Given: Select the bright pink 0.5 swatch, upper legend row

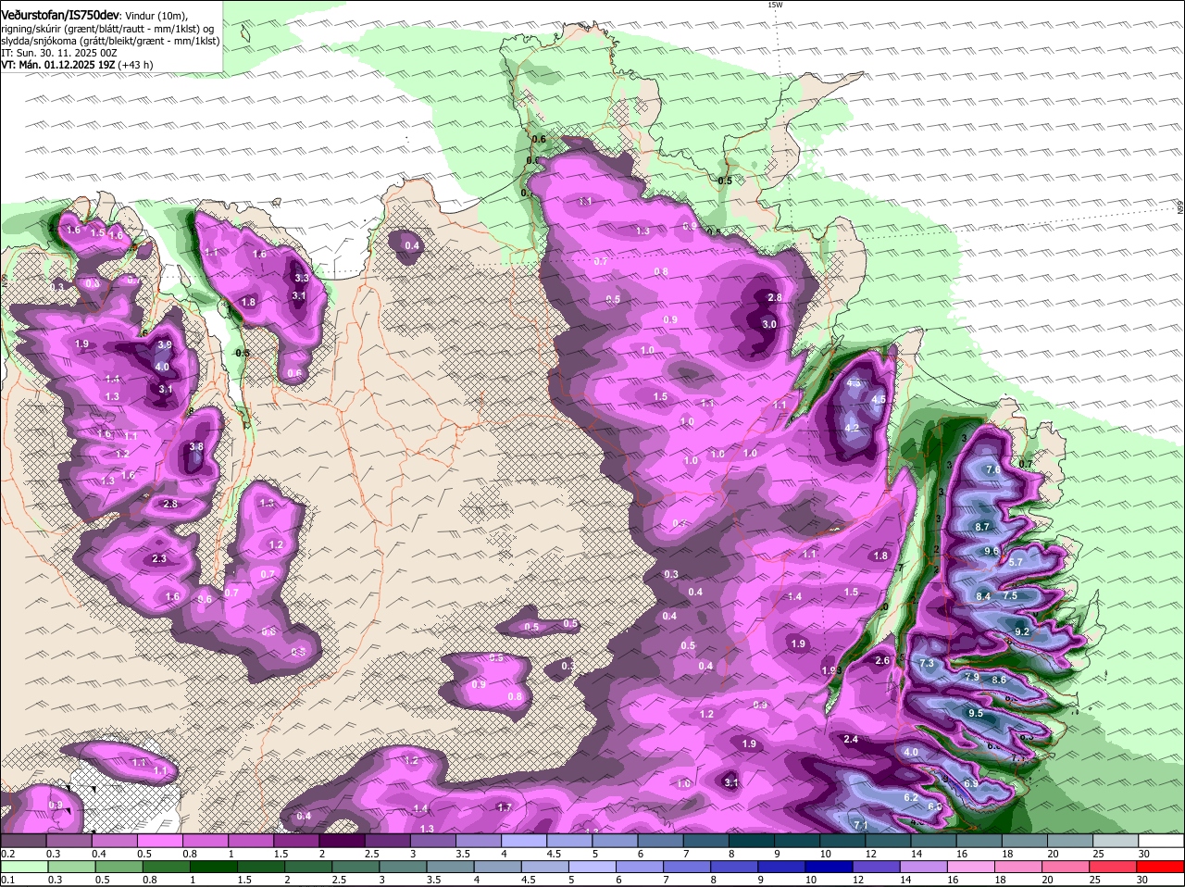Looking at the screenshot, I should point(159,840).
